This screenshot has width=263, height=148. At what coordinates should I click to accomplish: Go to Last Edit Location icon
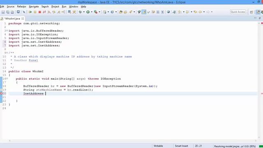pyautogui.click(x=195, y=12)
